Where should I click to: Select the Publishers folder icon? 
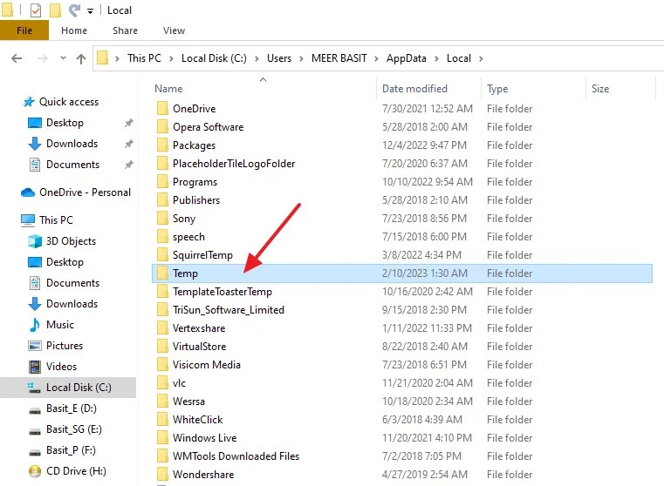pos(162,200)
